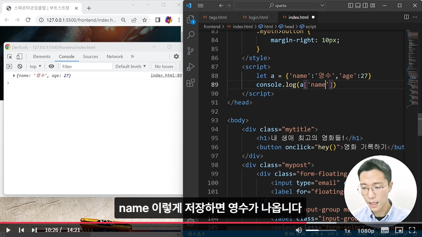The width and height of the screenshot is (422, 237).
Task: Go back arrow in VS Code title bar
Action: point(221,5)
